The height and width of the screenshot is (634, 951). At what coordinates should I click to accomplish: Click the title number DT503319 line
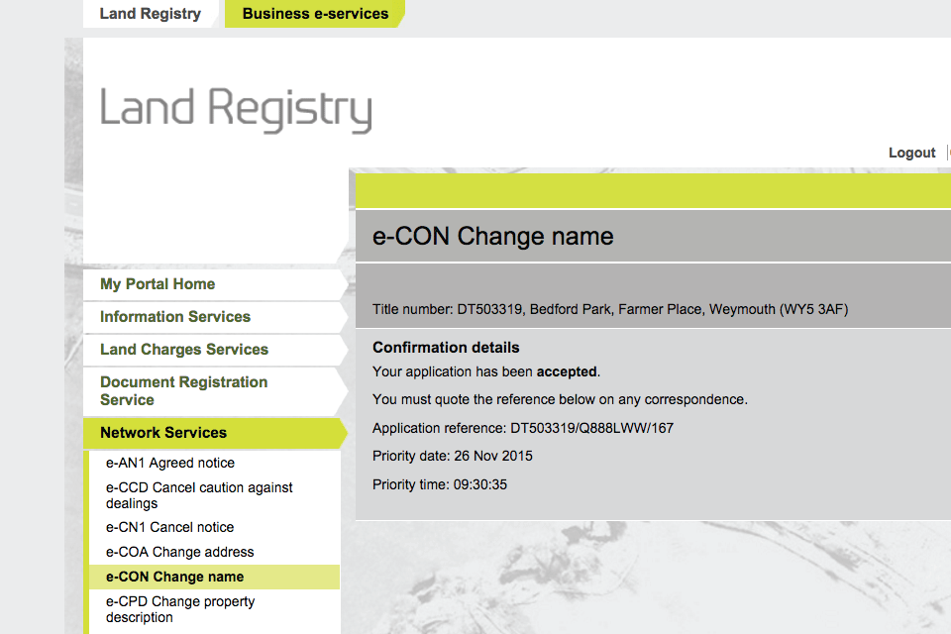click(x=610, y=309)
